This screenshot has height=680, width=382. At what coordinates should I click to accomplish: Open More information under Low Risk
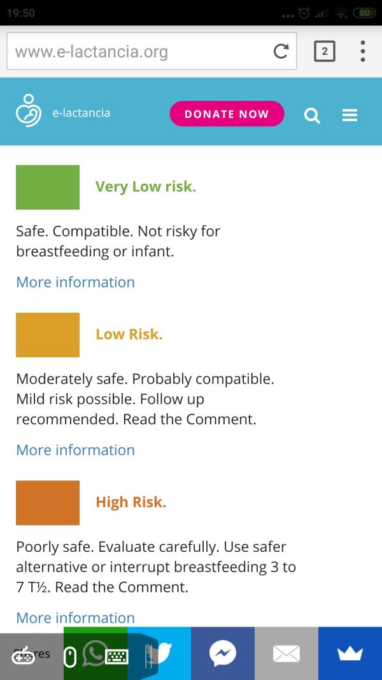coord(75,450)
